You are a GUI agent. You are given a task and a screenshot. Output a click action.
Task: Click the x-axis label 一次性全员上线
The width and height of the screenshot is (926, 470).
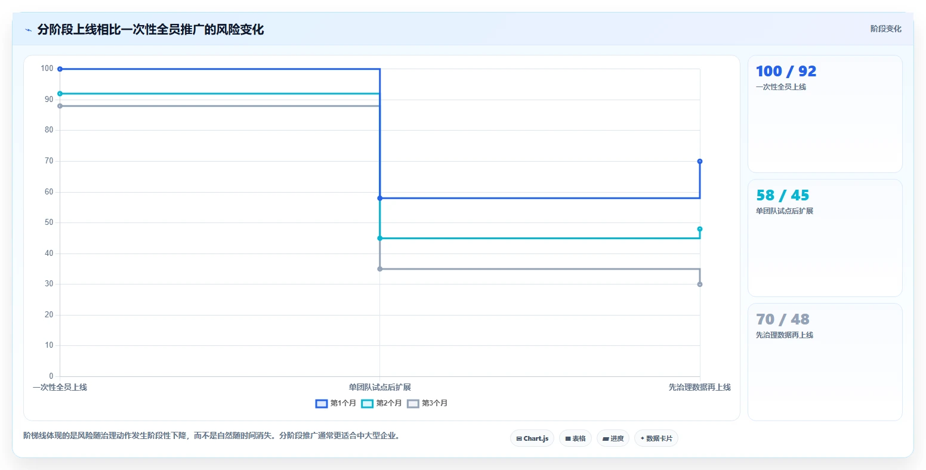[x=60, y=388]
